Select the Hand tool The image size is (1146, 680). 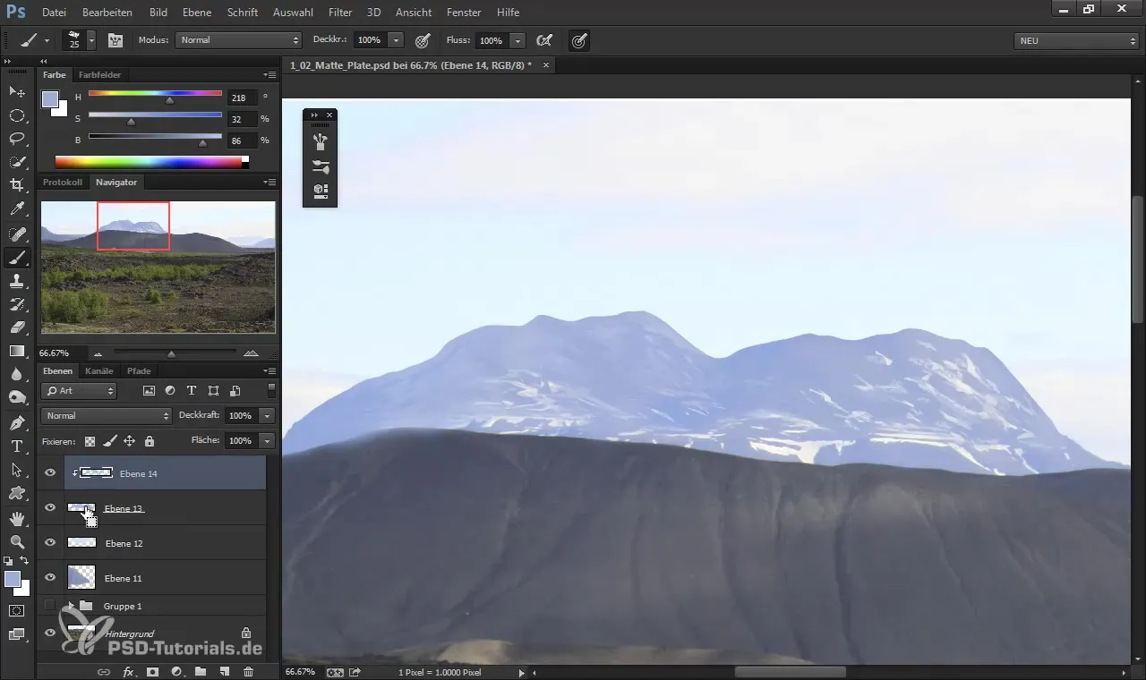17,518
